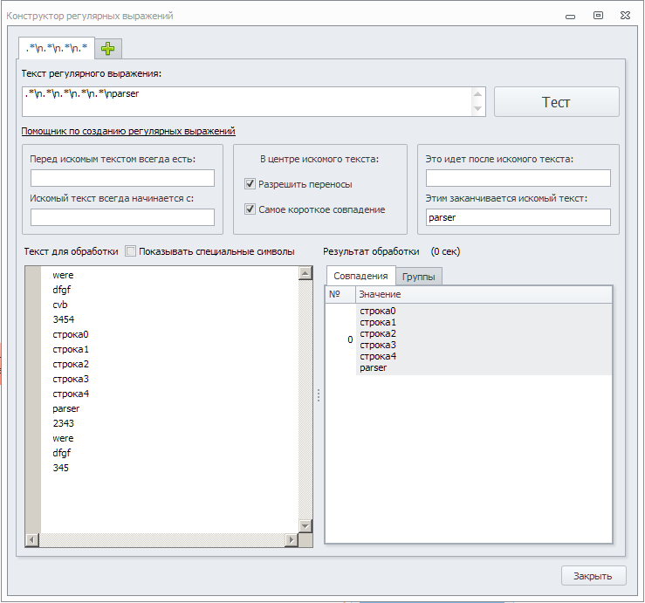Select the Совпадения tab

click(x=360, y=276)
